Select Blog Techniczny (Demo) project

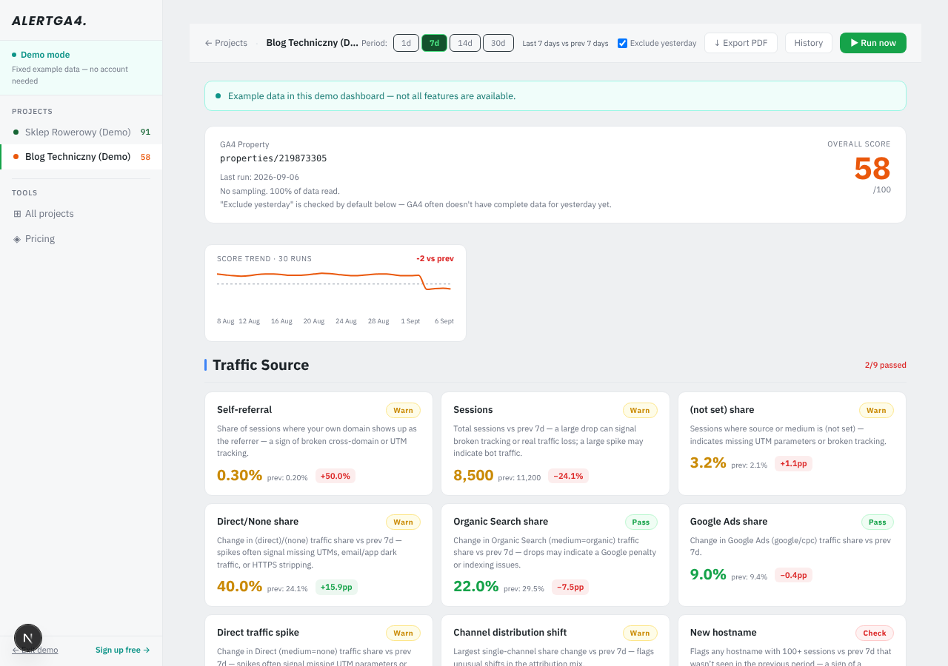[81, 157]
